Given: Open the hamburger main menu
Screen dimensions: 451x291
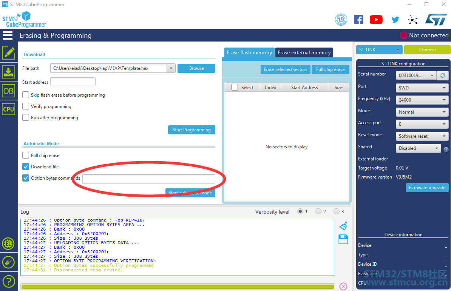Looking at the screenshot, I should tap(8, 35).
